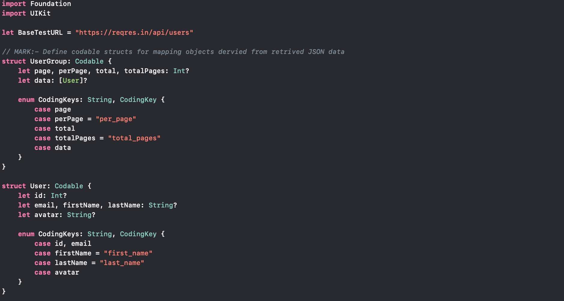
Task: Select the lastName property in User struct
Action: 124,205
